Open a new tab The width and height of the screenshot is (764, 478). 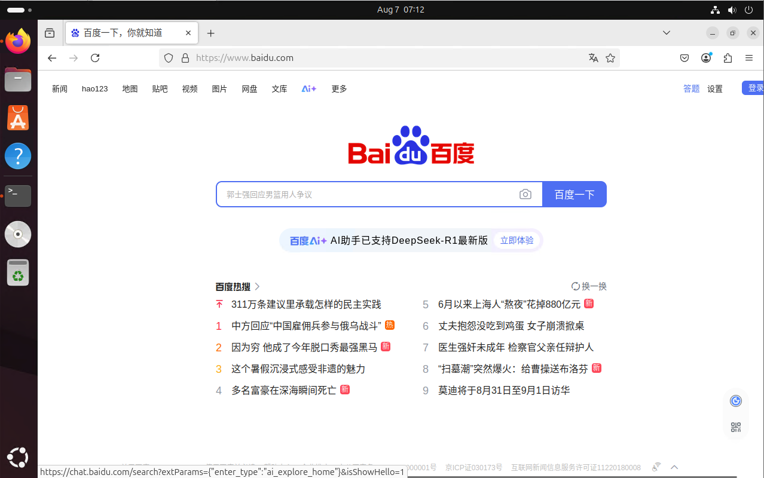(210, 33)
